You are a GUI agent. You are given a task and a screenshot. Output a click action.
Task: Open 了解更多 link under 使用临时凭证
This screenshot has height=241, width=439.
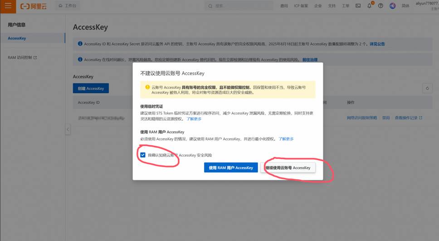click(194, 119)
